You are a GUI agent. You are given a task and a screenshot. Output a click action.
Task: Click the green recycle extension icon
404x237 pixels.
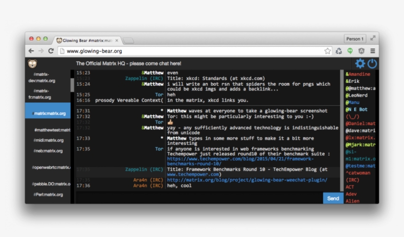coord(339,51)
